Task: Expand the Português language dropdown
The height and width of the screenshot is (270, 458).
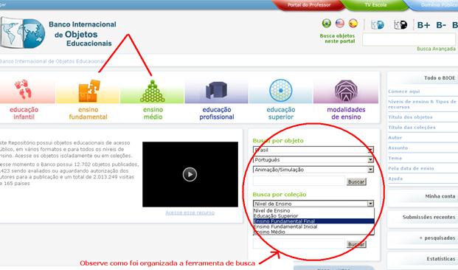Action: (x=313, y=160)
